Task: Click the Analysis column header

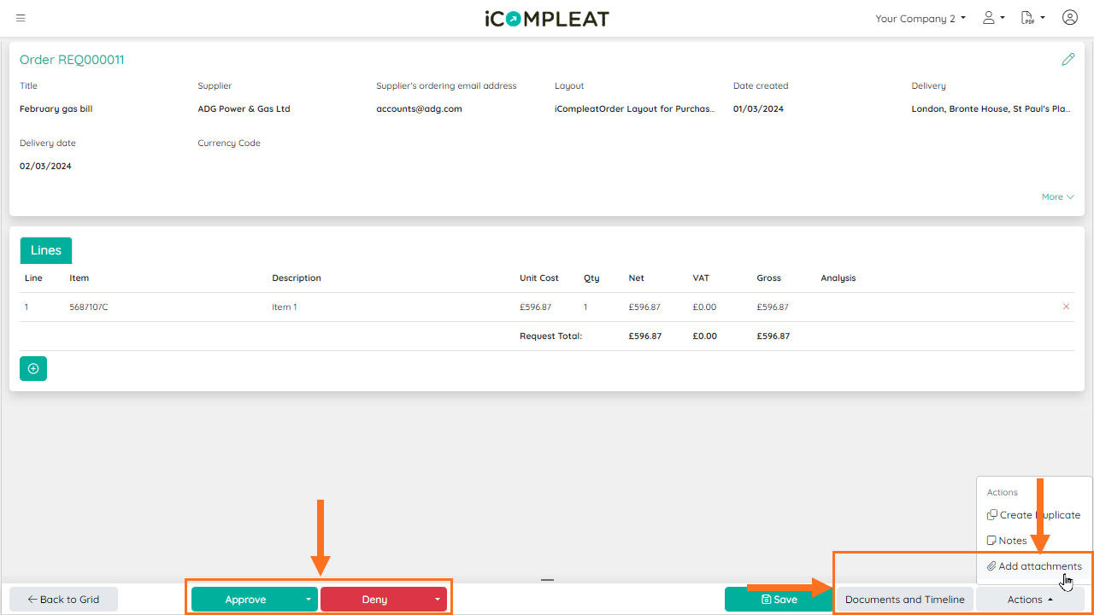Action: click(838, 278)
